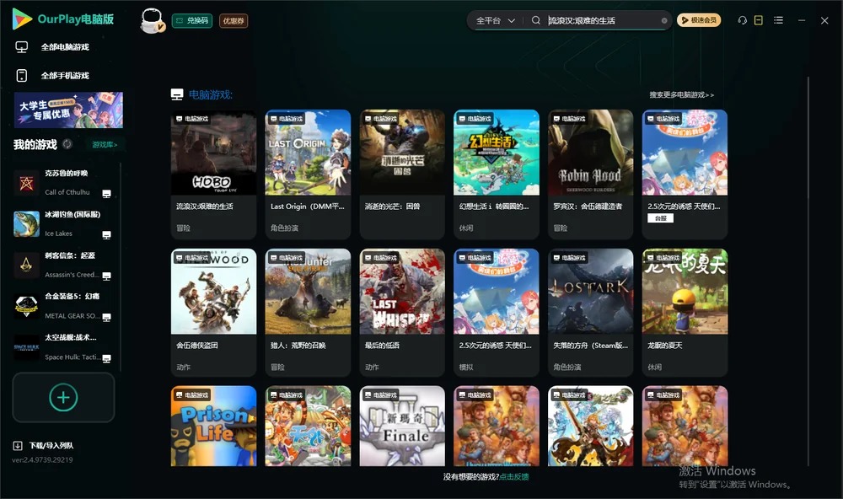The height and width of the screenshot is (499, 843).
Task: Click the Ice Lakes fish icon
Action: point(26,224)
